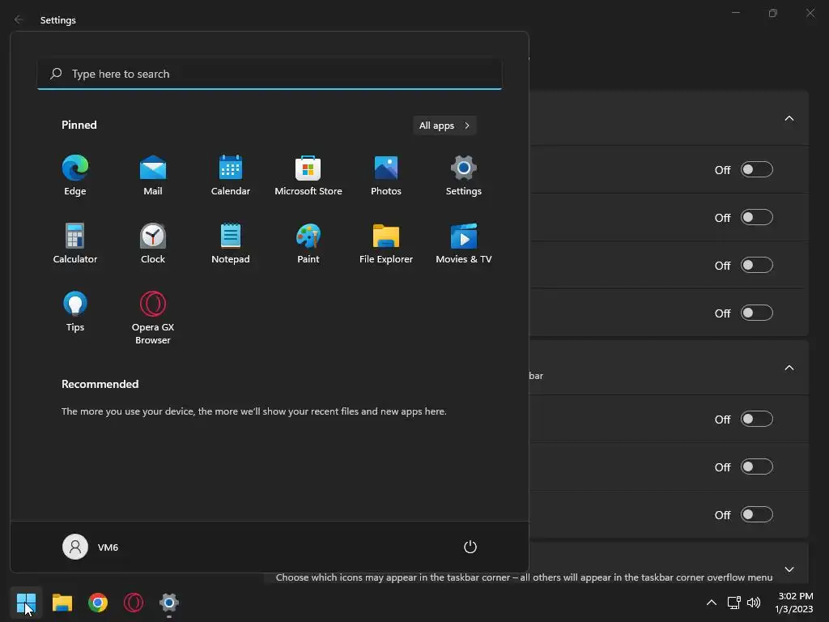829x622 pixels.
Task: Open the All apps list
Action: tap(444, 126)
